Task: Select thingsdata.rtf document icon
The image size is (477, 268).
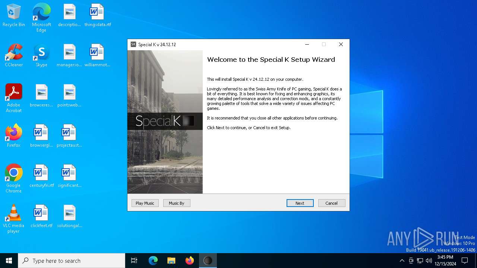Action: click(98, 15)
